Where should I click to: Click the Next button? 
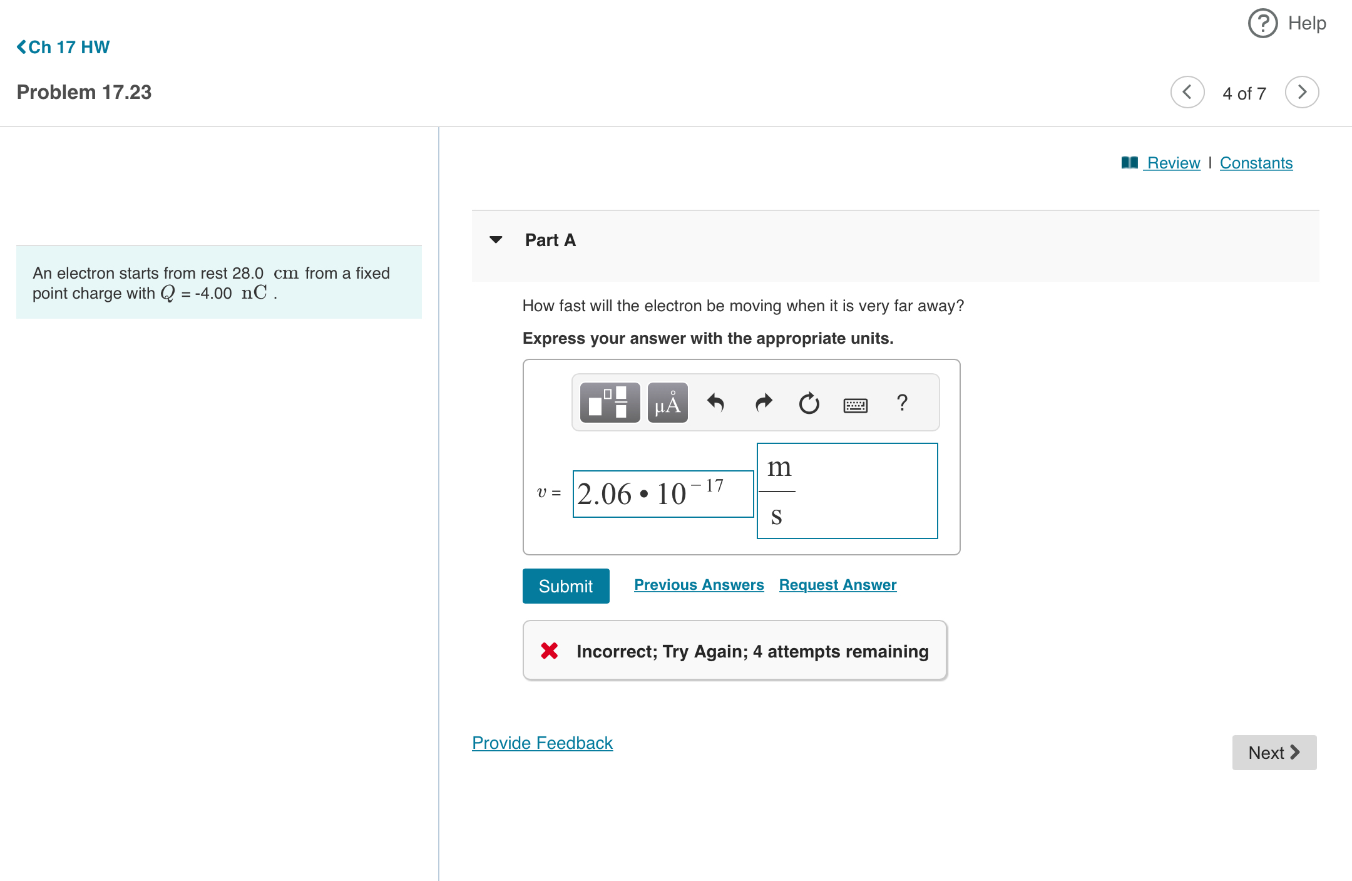point(1274,753)
